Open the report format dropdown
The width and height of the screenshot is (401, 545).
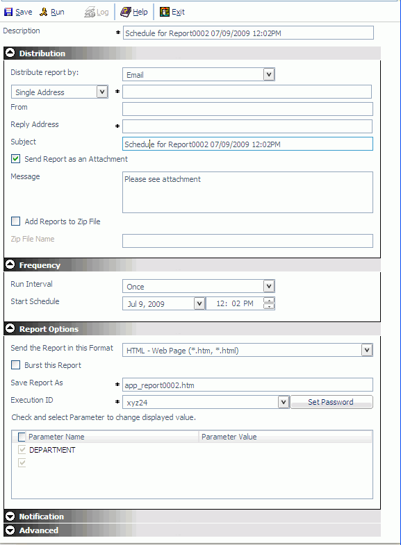click(x=367, y=350)
